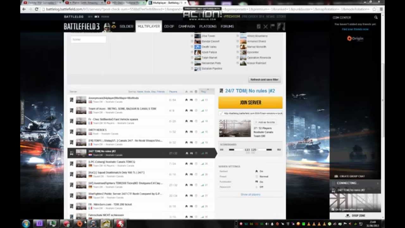
Task: Expand the Connecting panel arrow in Com Center
Action: pyautogui.click(x=377, y=183)
